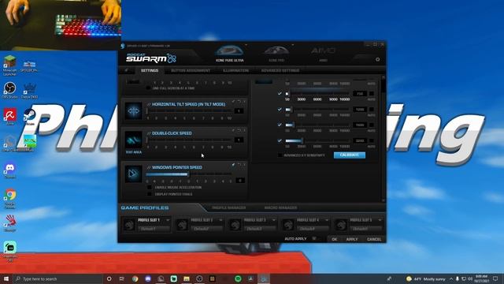The image size is (504, 284).
Task: Open dropdown arrow above Kone Pure Ultra
Action: tap(246, 45)
